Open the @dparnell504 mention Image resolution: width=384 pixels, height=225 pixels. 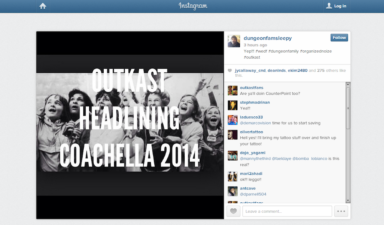coord(253,194)
